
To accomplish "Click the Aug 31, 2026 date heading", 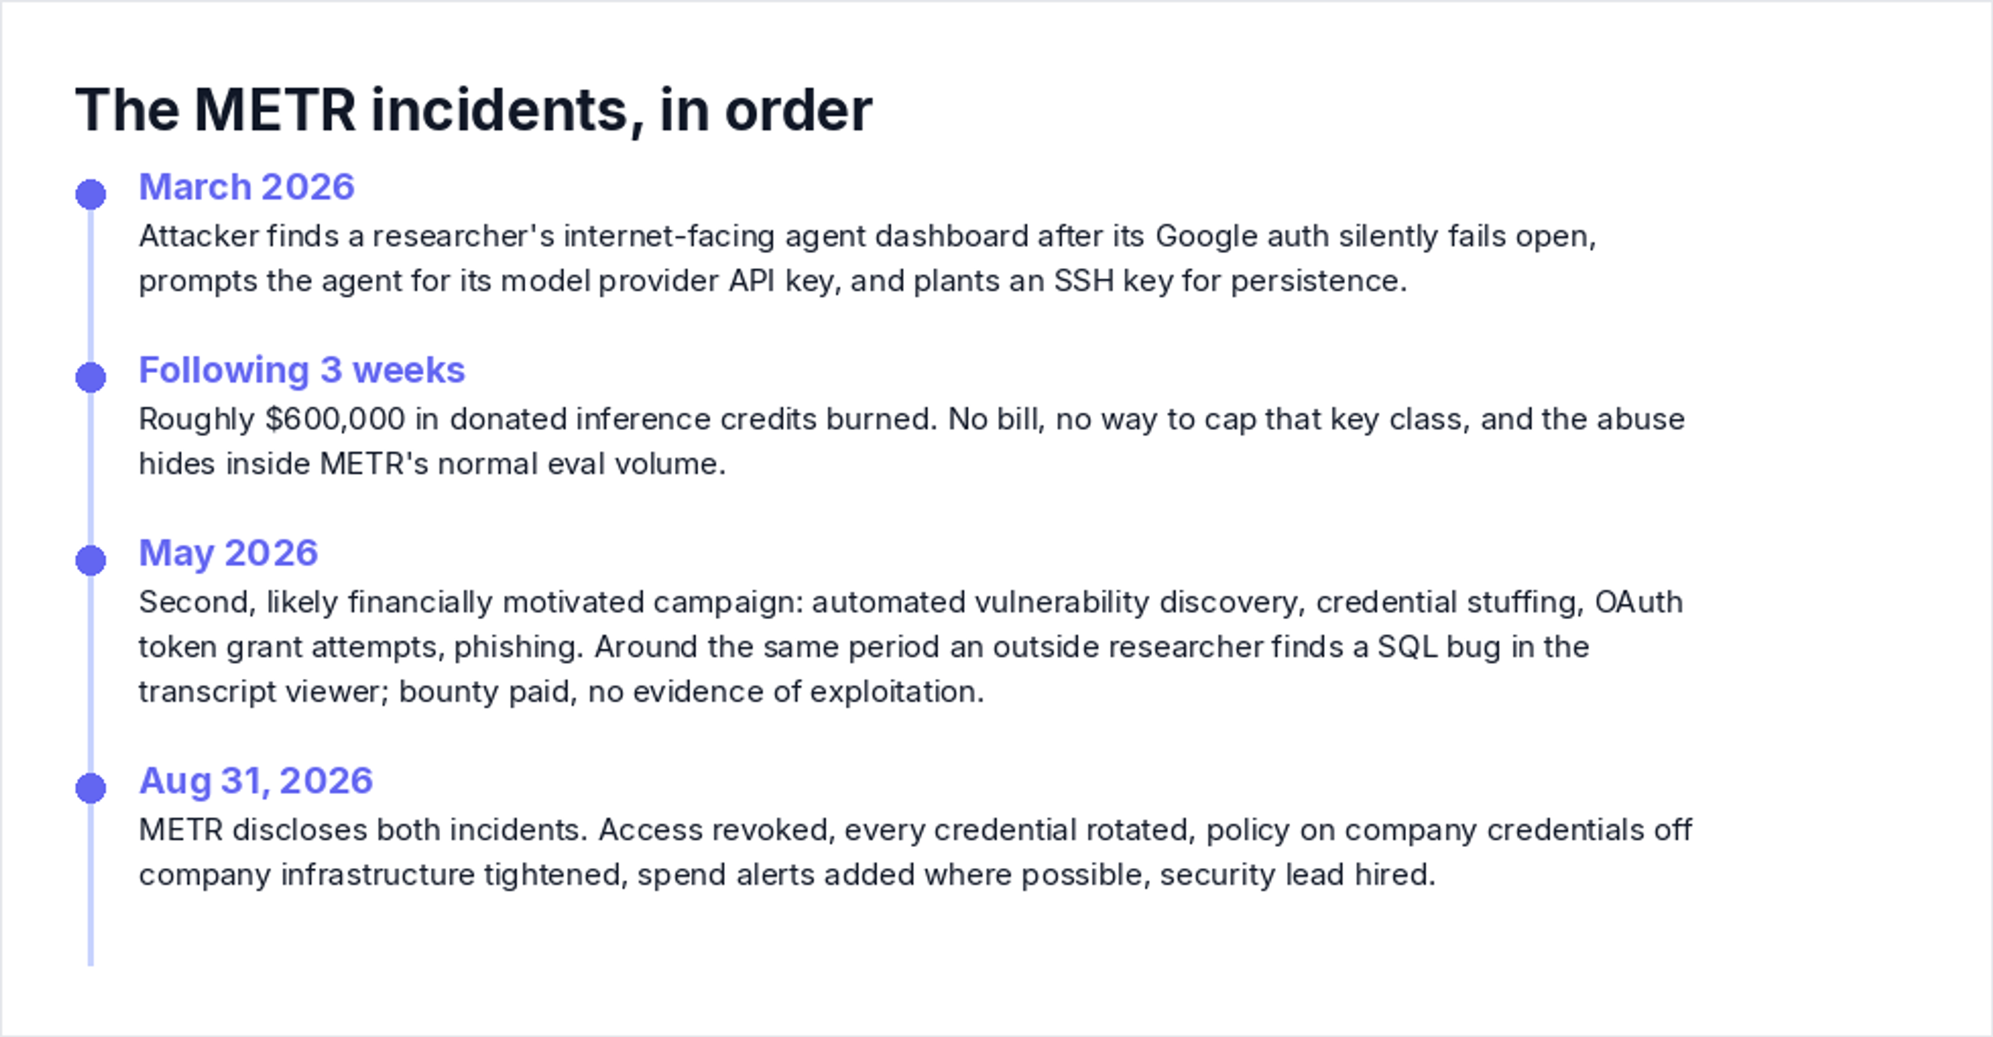I will [256, 781].
